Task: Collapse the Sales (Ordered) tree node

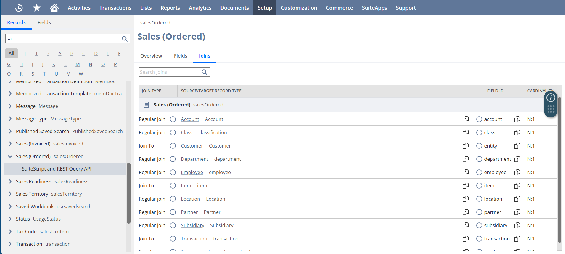Action: point(10,156)
